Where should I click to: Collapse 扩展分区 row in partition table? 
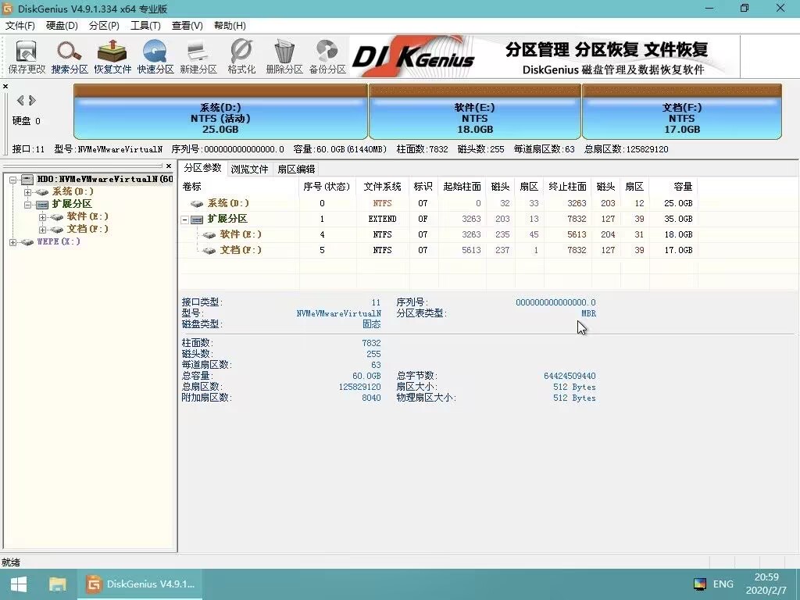tap(184, 220)
